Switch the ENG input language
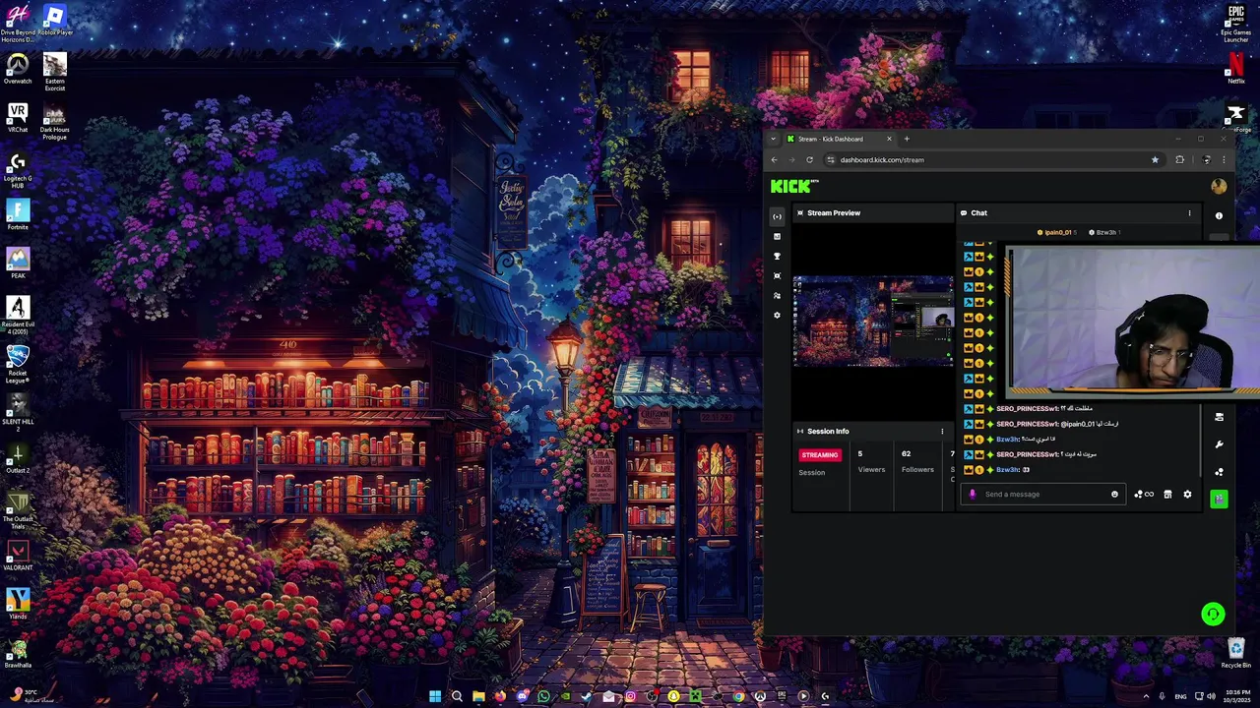The height and width of the screenshot is (708, 1260). pos(1180,696)
